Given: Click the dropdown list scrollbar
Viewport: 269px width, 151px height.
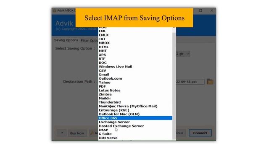Looking at the screenshot, I should click(x=174, y=86).
